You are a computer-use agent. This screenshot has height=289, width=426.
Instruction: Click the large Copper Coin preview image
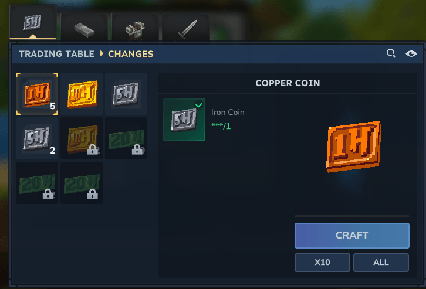coord(353,147)
